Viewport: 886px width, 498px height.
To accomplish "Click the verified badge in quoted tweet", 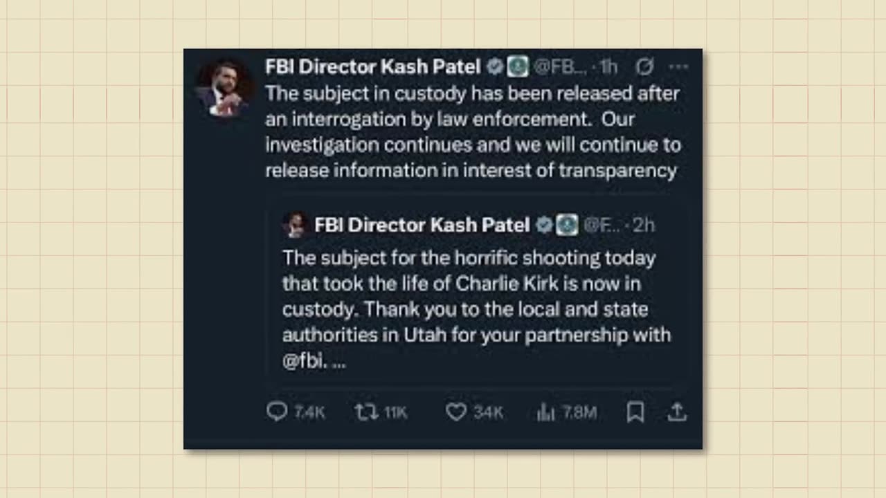I will point(544,225).
